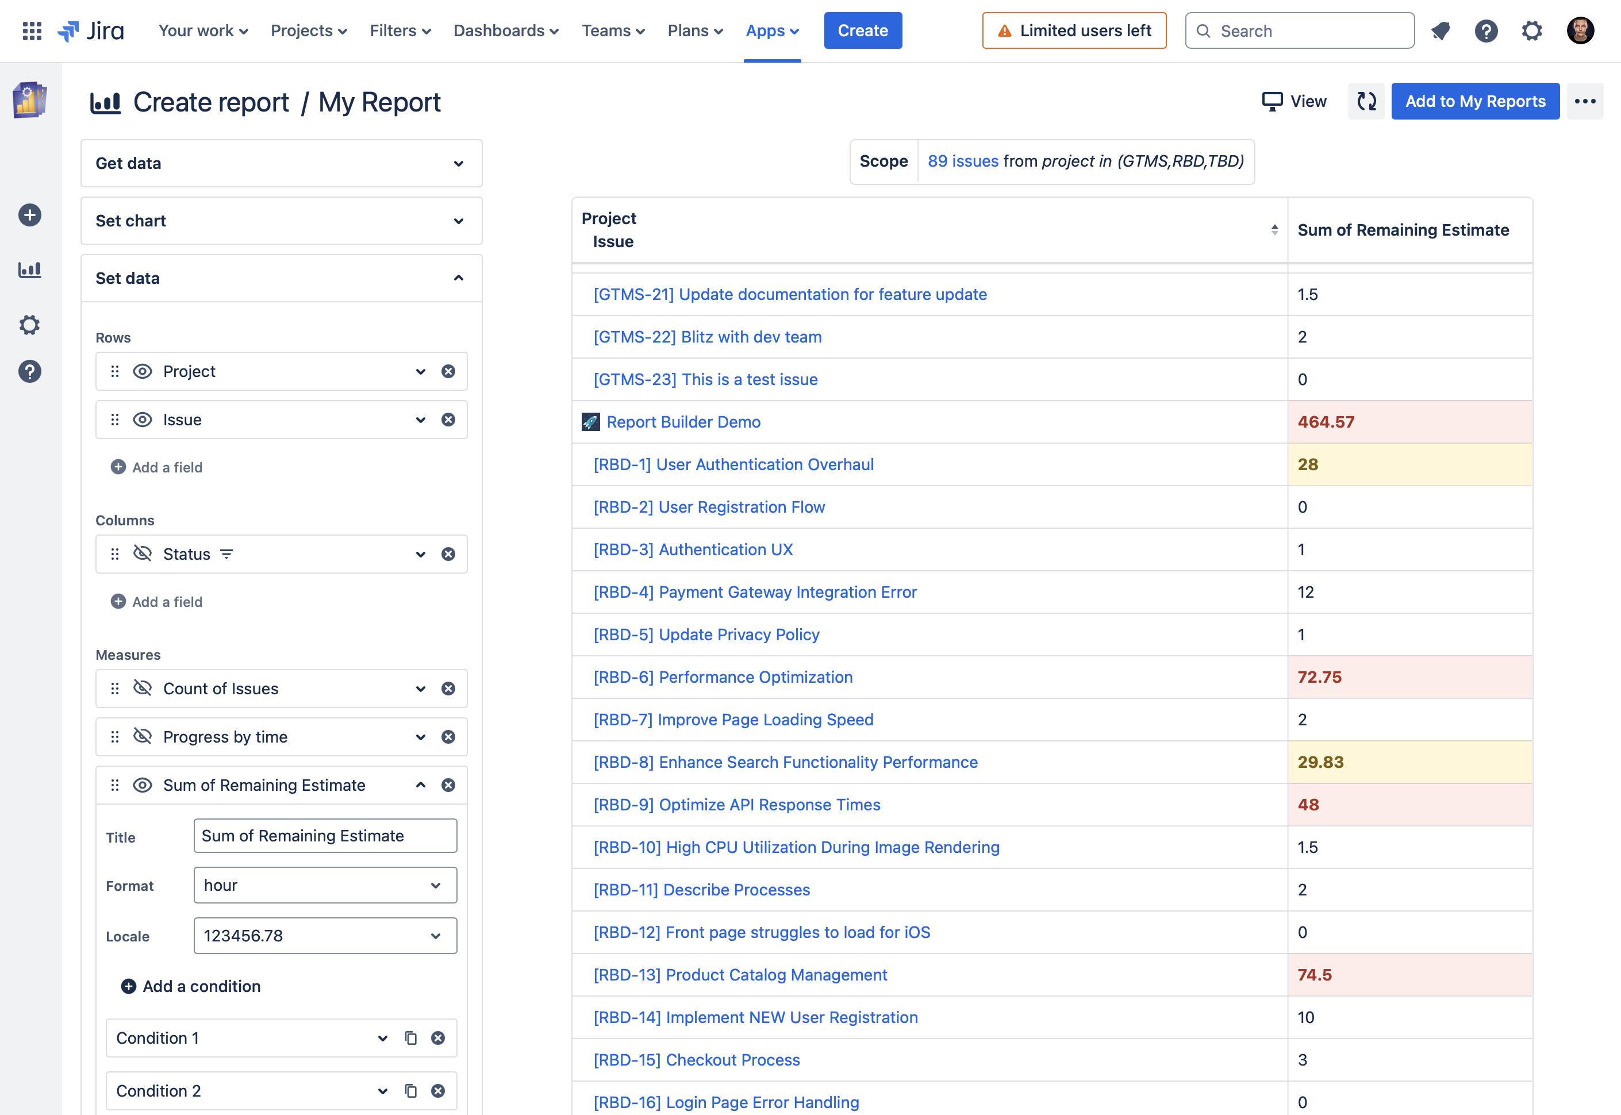Screen dimensions: 1621x1115
Task: Open the Jira help icon in top bar
Action: click(x=1486, y=30)
